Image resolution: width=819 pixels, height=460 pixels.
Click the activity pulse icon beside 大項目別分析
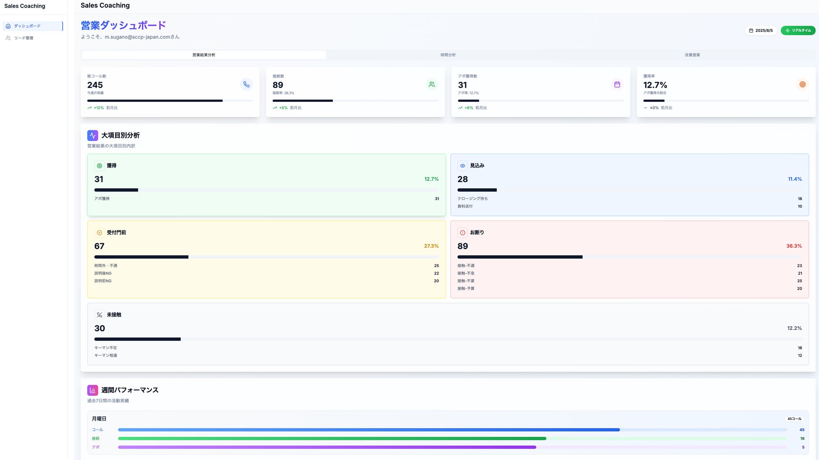(92, 135)
